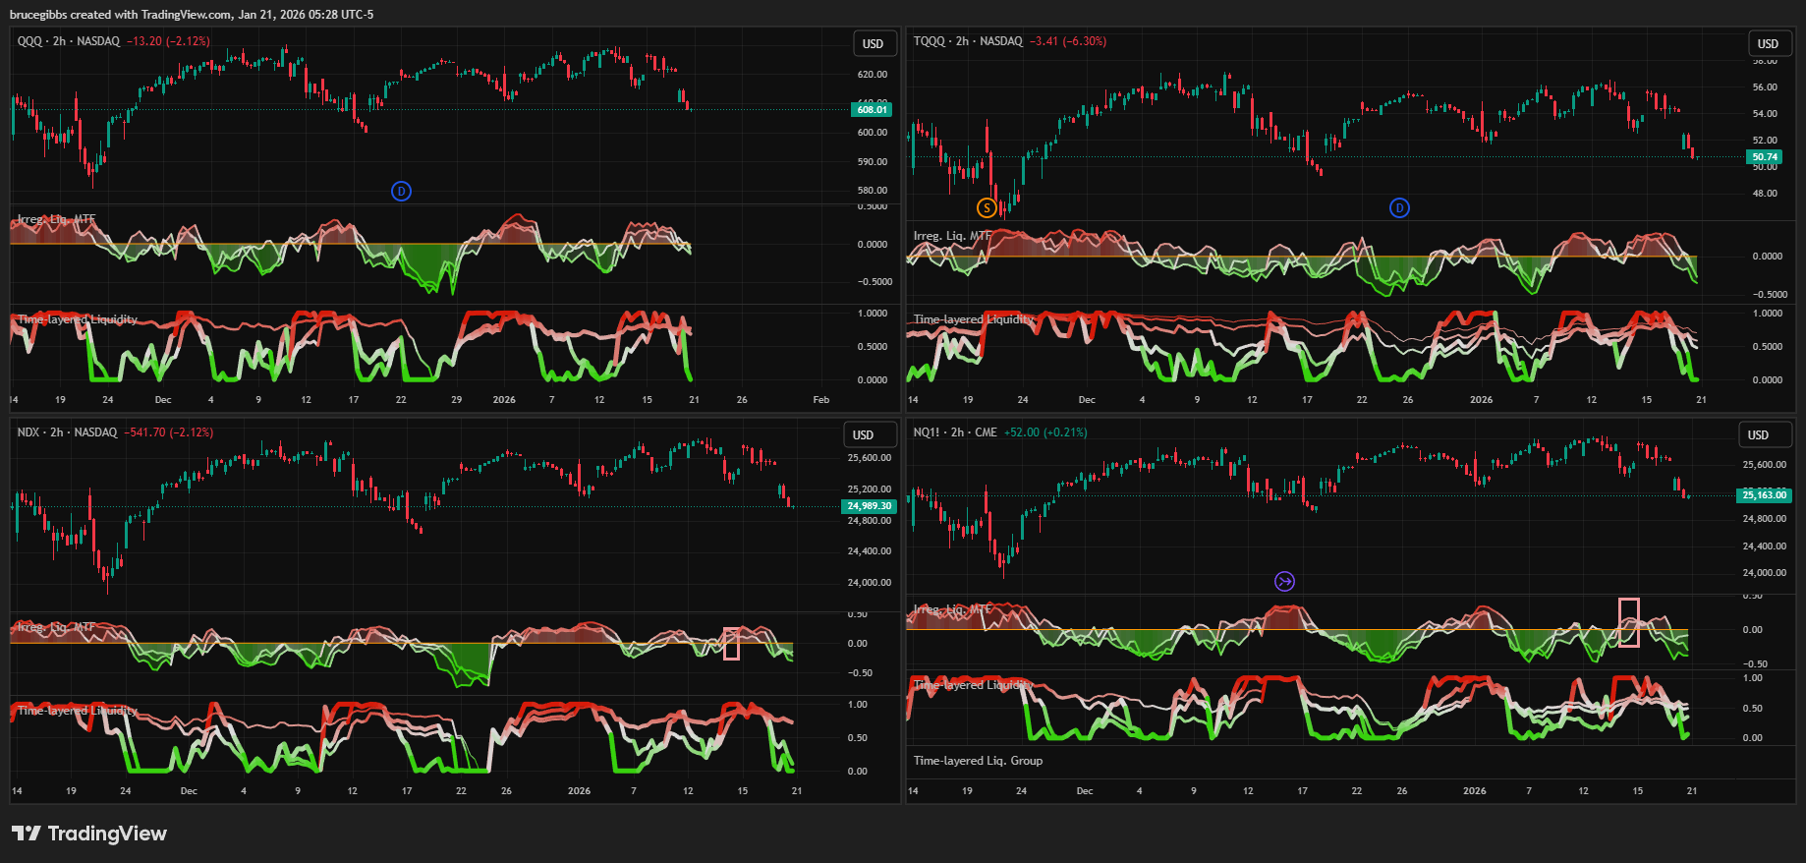Viewport: 1806px width, 863px height.
Task: Click the 24,989.30 price label on NDX chart
Action: point(870,506)
